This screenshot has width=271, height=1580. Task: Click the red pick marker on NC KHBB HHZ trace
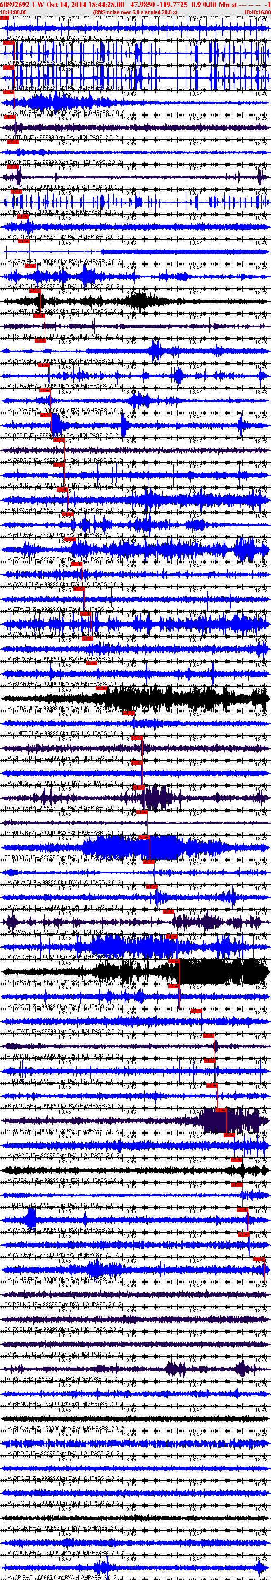[x=174, y=962]
